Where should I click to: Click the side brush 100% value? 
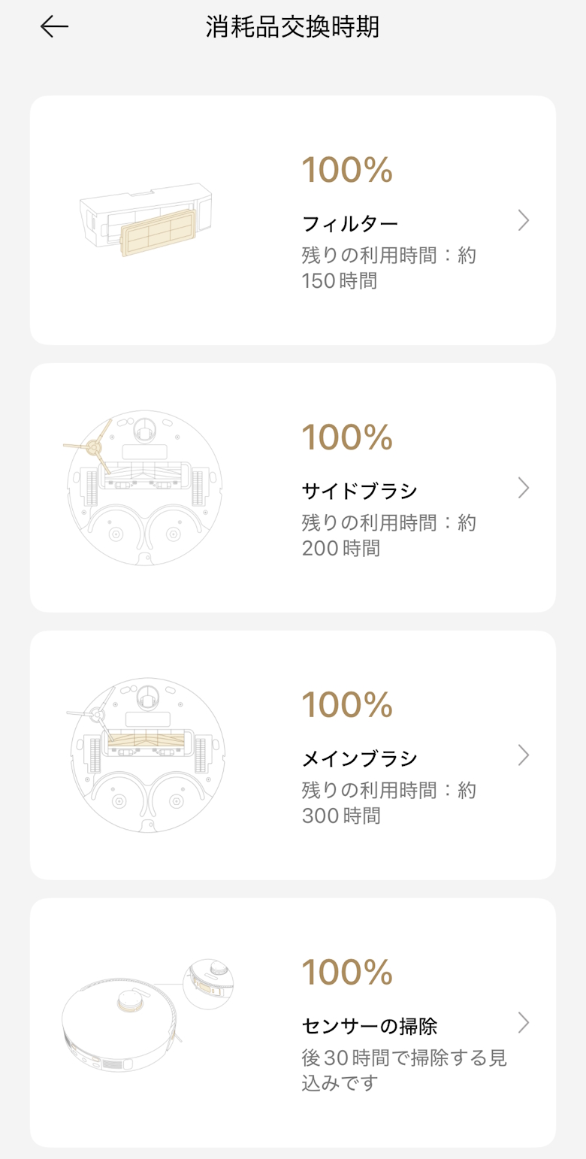[x=347, y=437]
